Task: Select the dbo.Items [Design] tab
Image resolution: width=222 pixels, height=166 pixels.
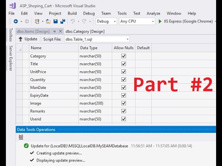Action: pos(33,31)
